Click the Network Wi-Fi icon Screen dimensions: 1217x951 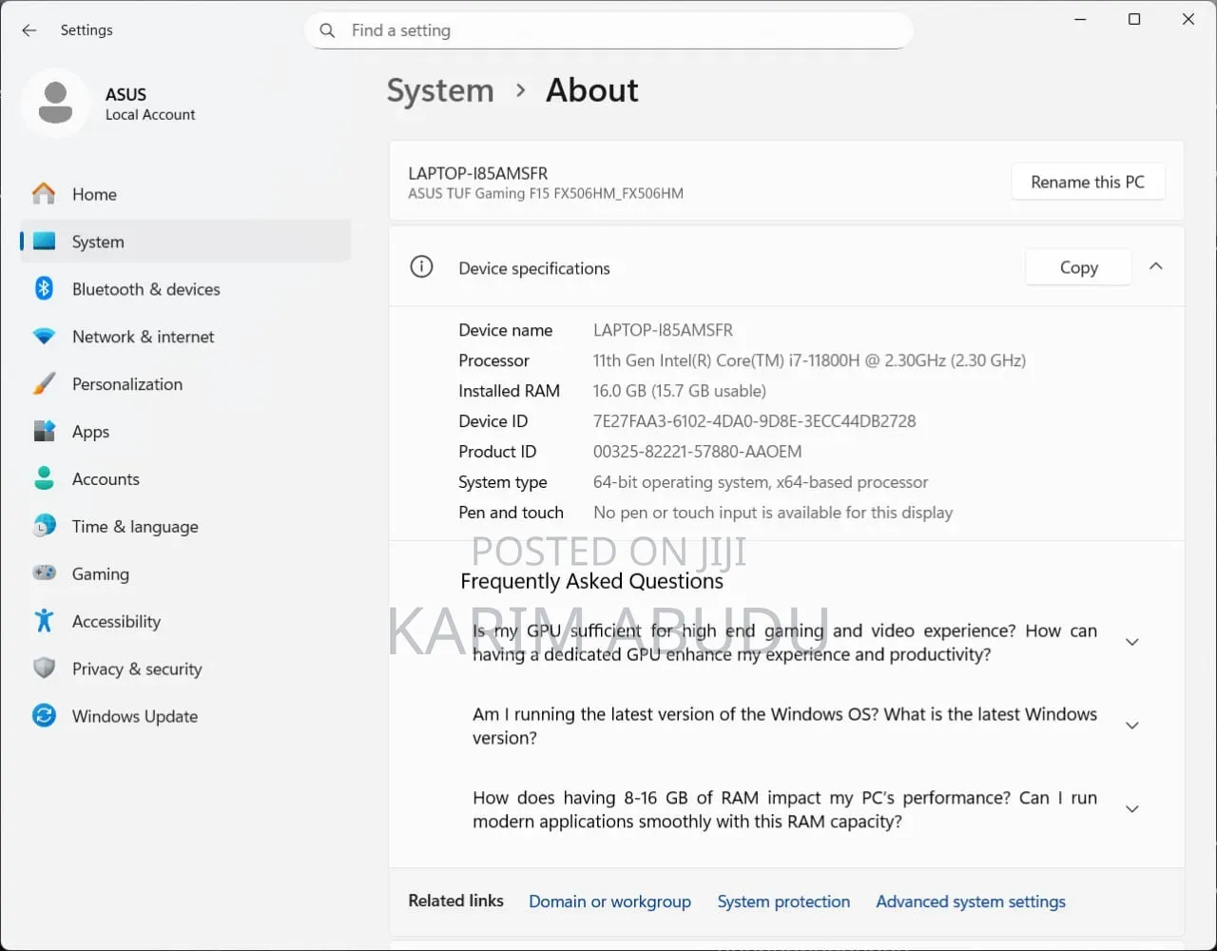pos(44,337)
